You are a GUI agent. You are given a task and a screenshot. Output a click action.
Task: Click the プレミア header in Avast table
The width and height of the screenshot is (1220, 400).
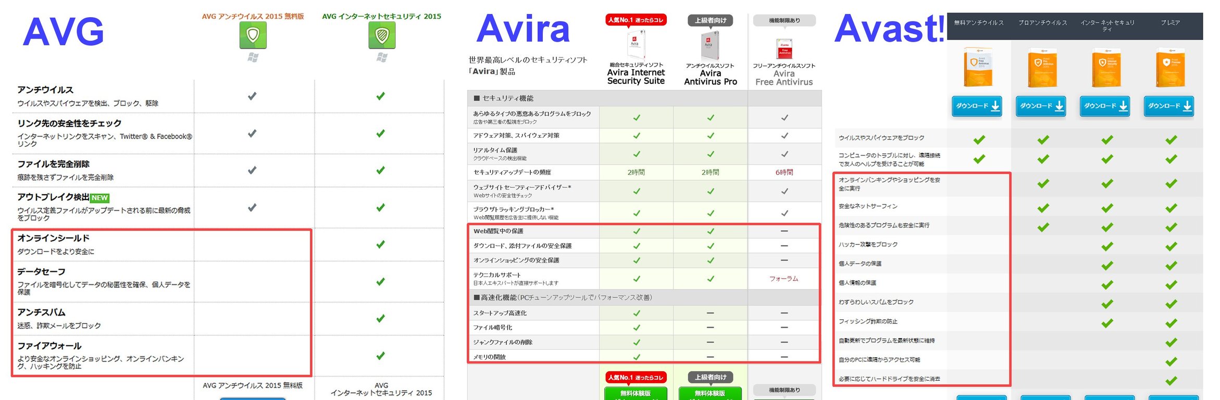[x=1170, y=23]
